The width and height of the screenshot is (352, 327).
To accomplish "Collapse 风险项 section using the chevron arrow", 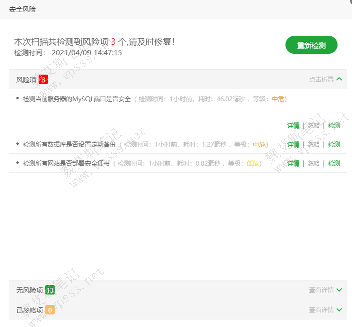I will (339, 79).
